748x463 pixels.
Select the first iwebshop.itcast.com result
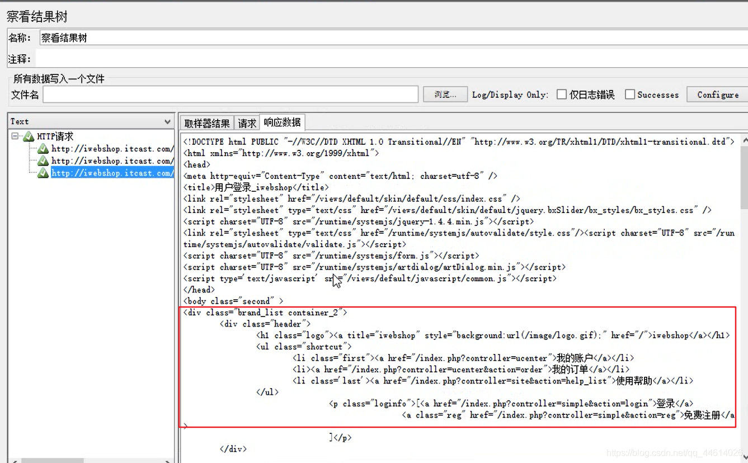click(x=112, y=149)
